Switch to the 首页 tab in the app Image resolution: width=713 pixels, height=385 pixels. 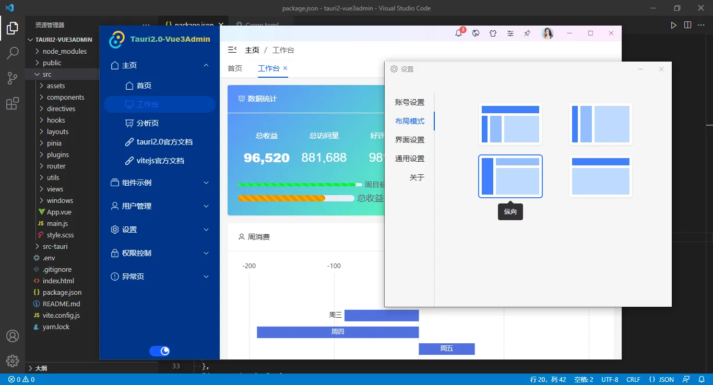tap(235, 68)
